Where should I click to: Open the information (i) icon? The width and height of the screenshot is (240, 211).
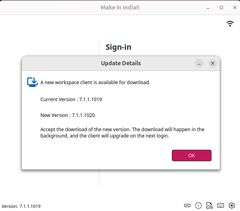coord(198,205)
